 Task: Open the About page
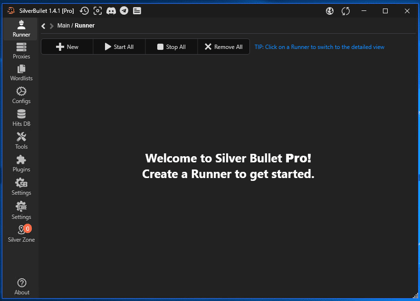coord(22,287)
